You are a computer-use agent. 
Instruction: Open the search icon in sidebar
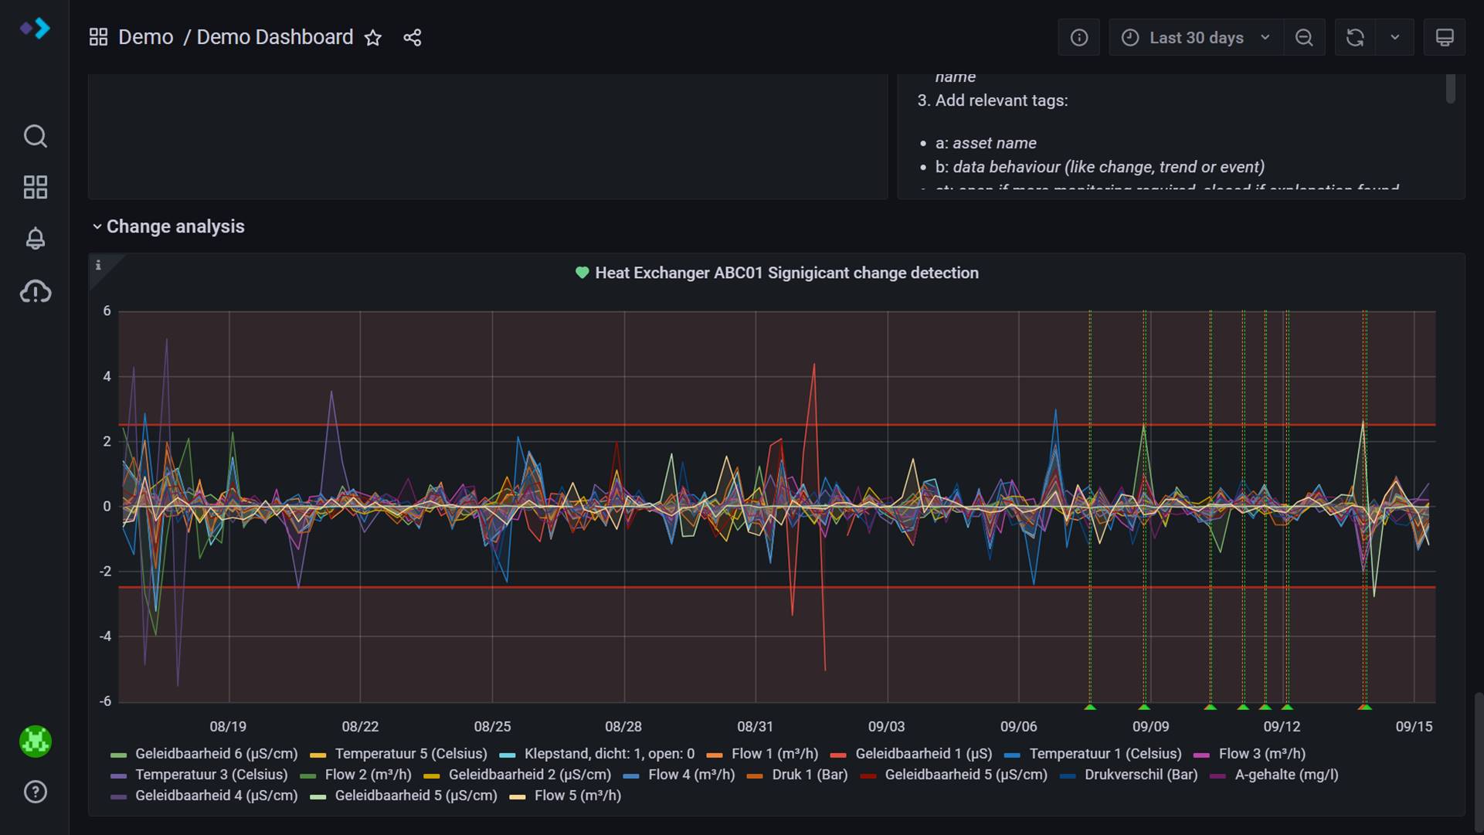click(x=35, y=136)
